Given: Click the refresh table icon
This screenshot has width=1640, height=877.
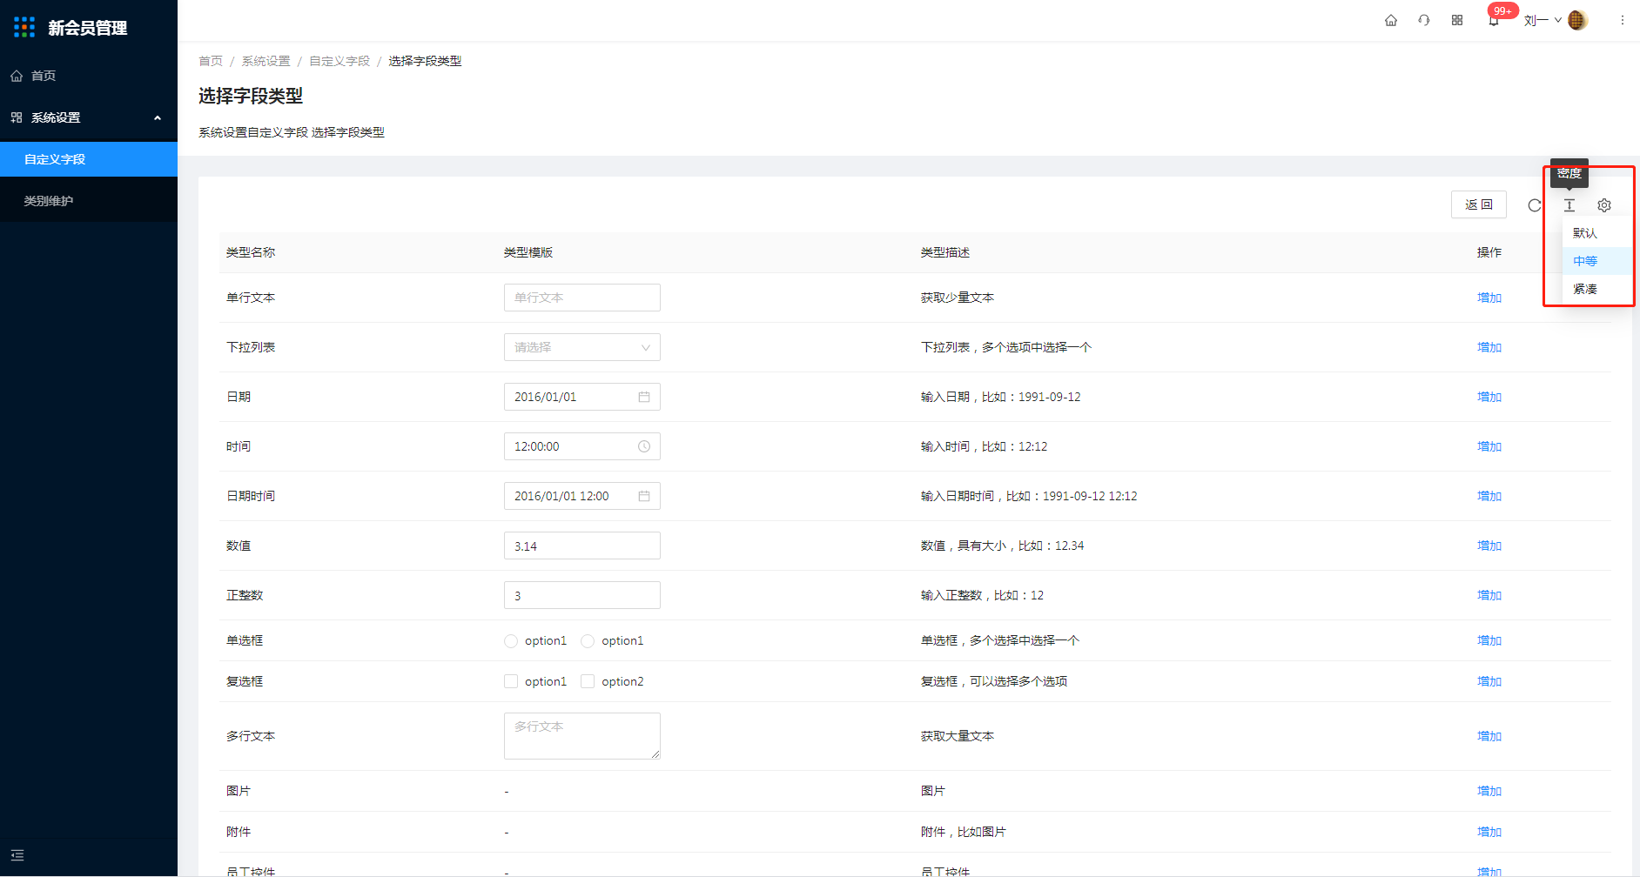Looking at the screenshot, I should pos(1535,205).
